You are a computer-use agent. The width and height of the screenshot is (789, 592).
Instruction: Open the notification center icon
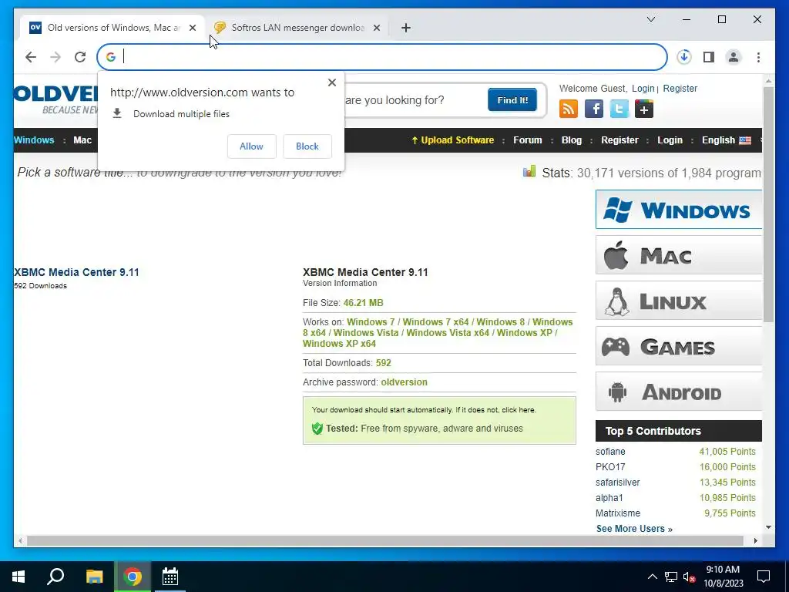[x=764, y=577]
